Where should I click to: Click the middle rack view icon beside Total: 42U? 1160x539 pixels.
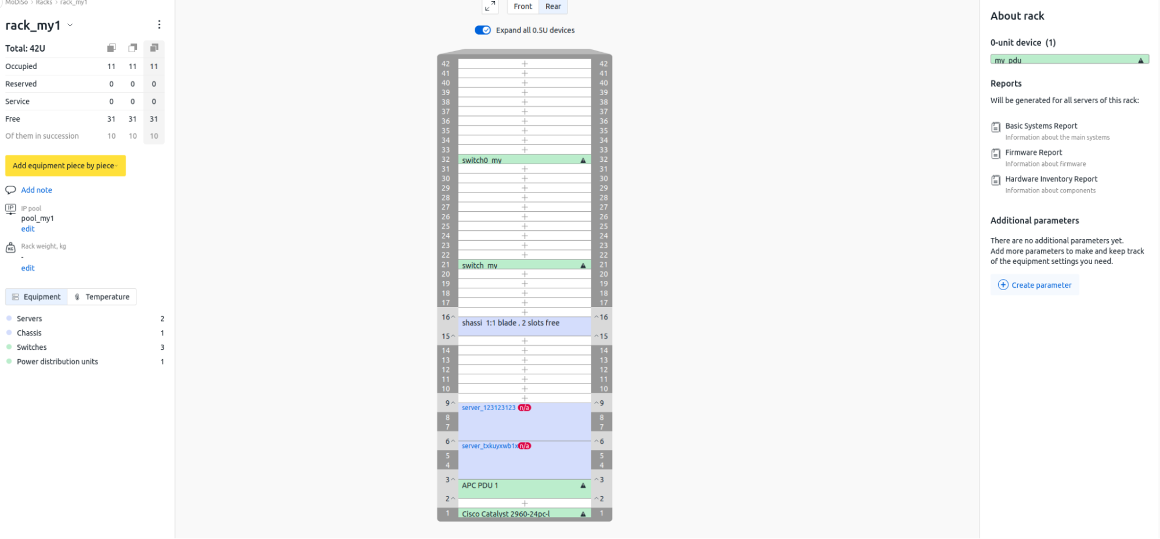pos(133,48)
